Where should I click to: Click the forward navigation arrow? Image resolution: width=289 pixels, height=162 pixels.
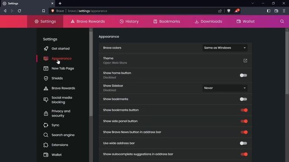coord(12,11)
